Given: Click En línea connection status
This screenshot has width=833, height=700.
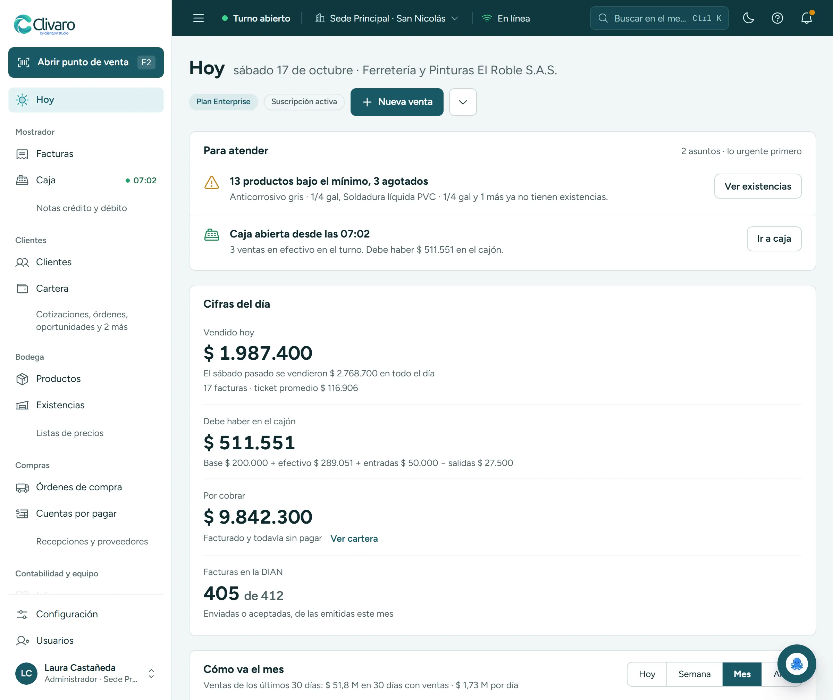Looking at the screenshot, I should [x=506, y=18].
